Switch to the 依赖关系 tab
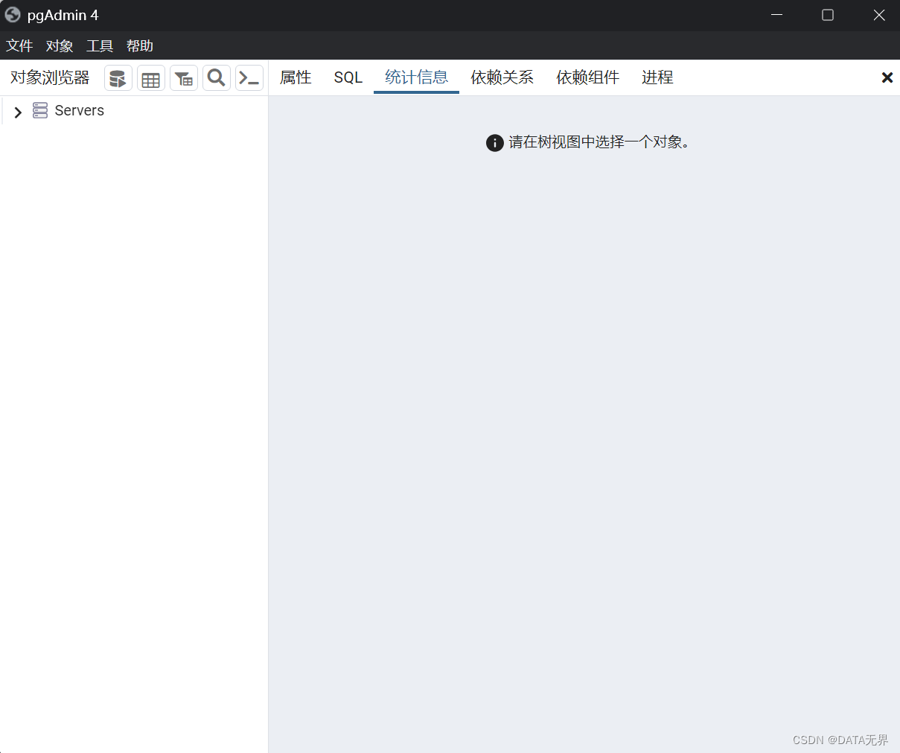Viewport: 900px width, 753px height. tap(502, 77)
